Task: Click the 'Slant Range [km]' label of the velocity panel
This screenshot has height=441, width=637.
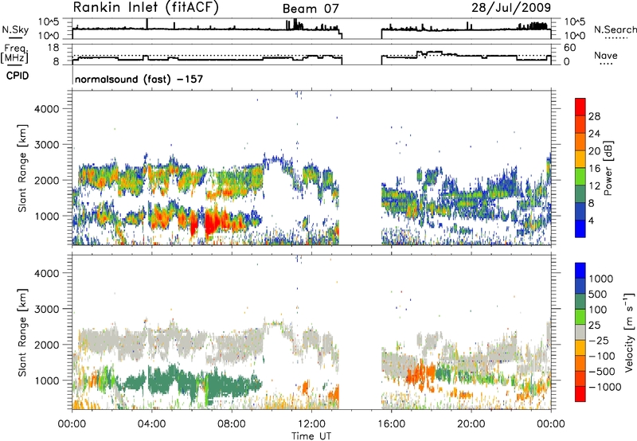Action: click(22, 332)
